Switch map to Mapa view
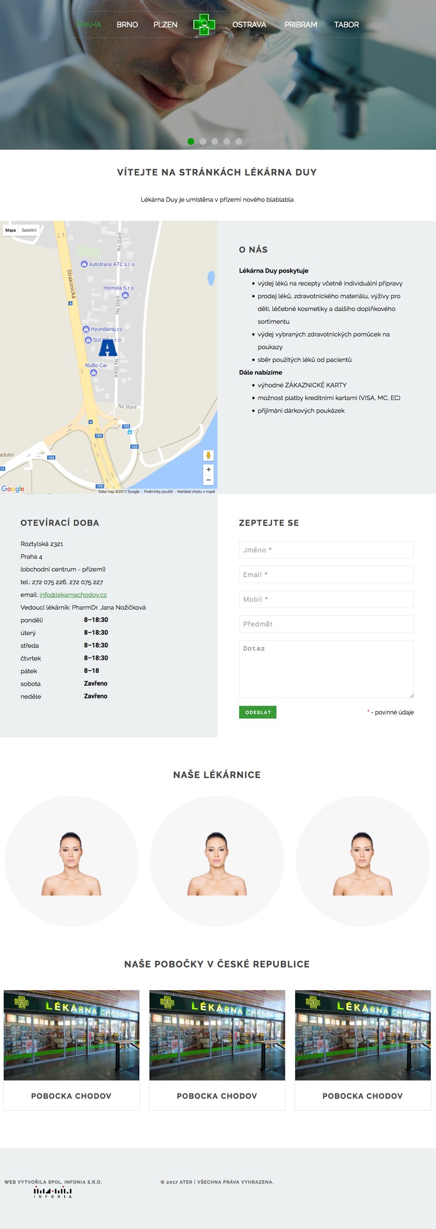Screen dimensions: 436x1229 10,230
